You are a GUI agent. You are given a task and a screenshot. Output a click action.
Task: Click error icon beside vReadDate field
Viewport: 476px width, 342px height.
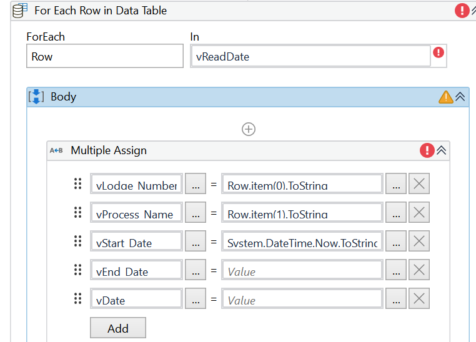(x=439, y=52)
